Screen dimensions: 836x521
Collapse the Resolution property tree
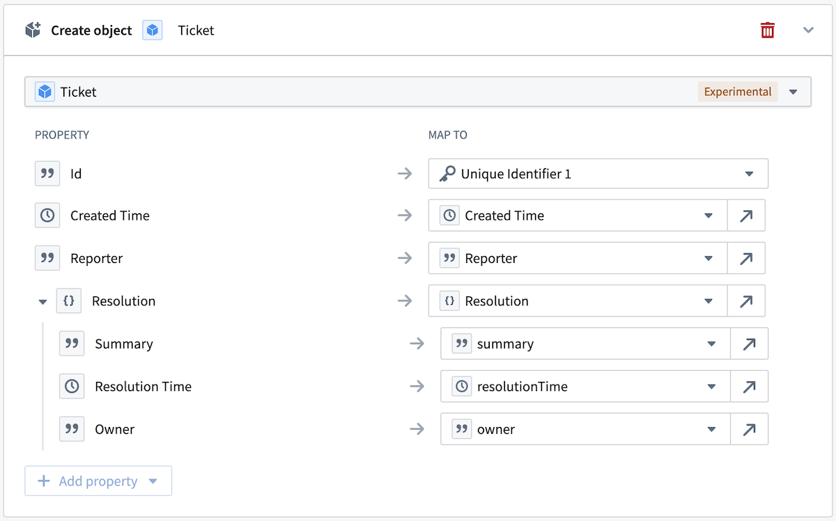tap(42, 300)
